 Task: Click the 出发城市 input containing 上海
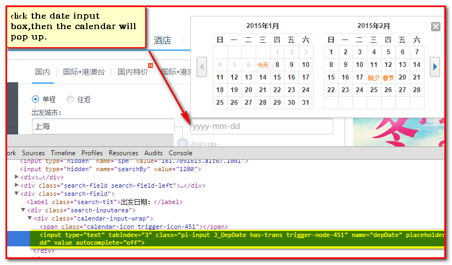(103, 126)
